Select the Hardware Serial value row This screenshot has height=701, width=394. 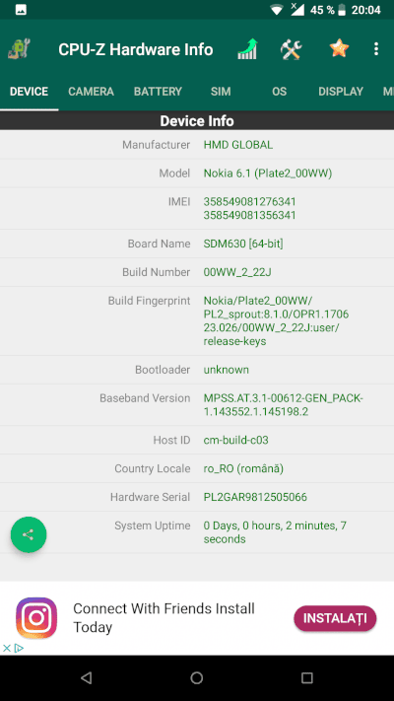point(197,497)
